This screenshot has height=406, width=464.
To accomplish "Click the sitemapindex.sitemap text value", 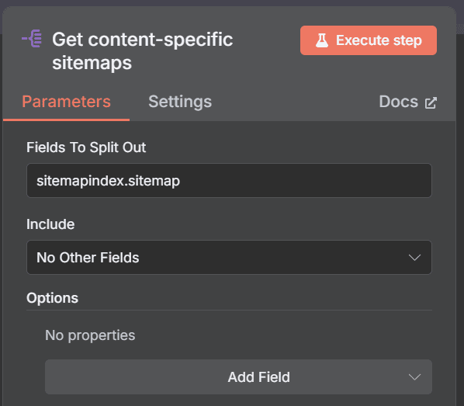I will [108, 181].
